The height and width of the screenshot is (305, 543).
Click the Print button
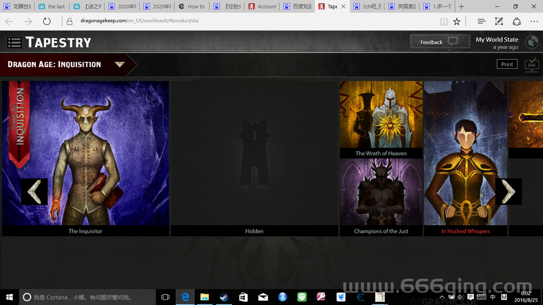click(x=507, y=64)
